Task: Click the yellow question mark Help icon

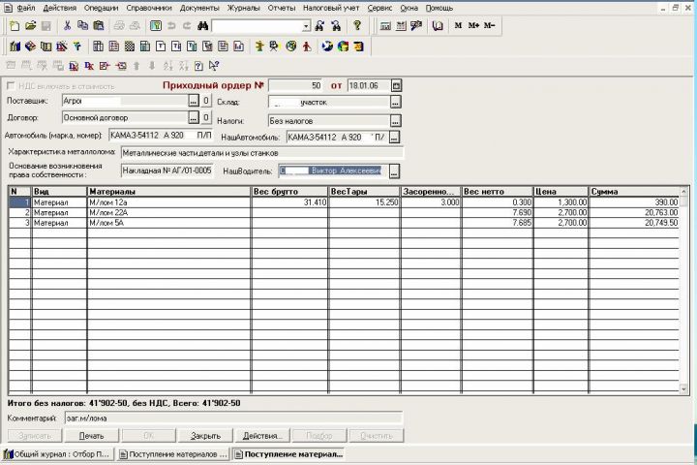Action: click(x=357, y=26)
